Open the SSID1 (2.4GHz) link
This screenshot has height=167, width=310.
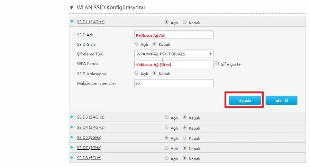(91, 22)
